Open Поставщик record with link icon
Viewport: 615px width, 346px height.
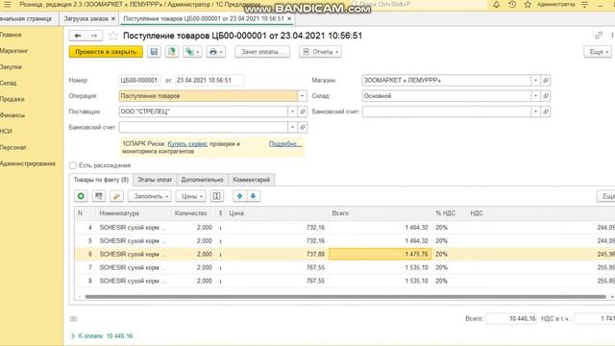303,111
